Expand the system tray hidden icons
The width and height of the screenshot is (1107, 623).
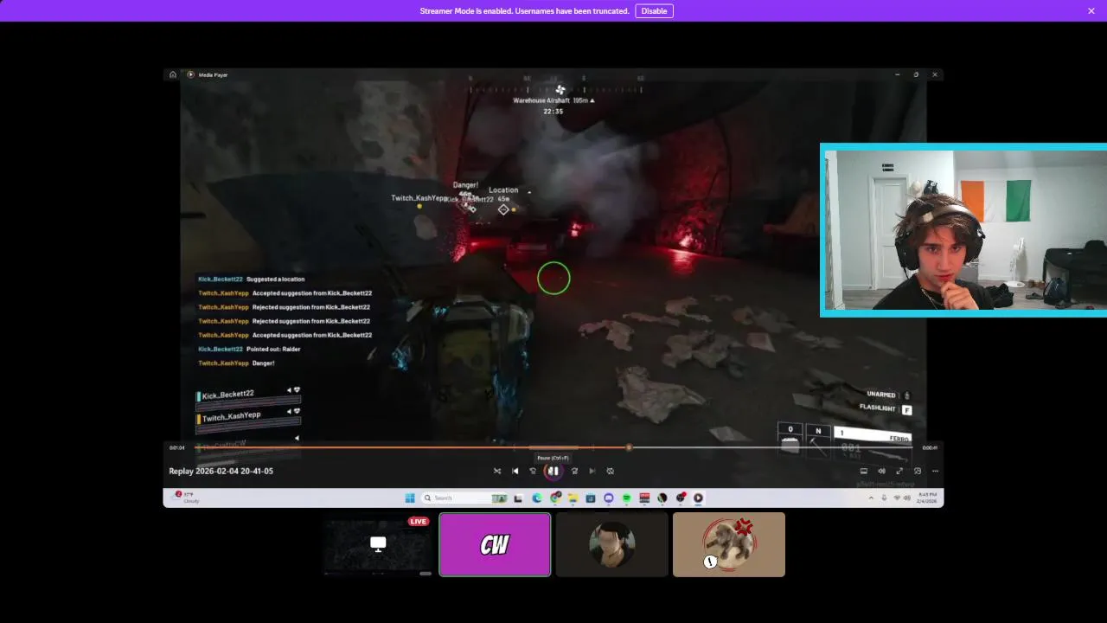tap(871, 498)
